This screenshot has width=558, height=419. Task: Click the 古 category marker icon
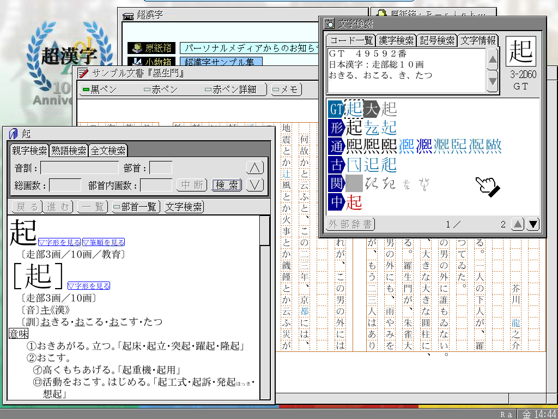pos(336,165)
